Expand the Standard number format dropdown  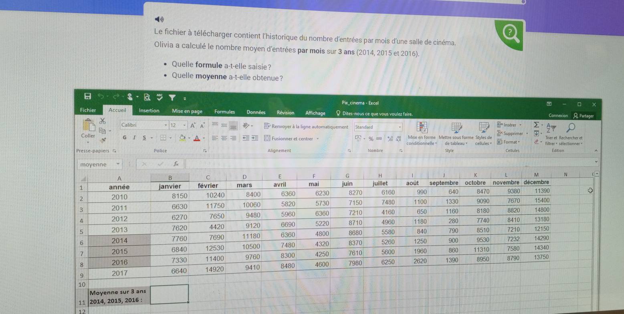(x=399, y=127)
